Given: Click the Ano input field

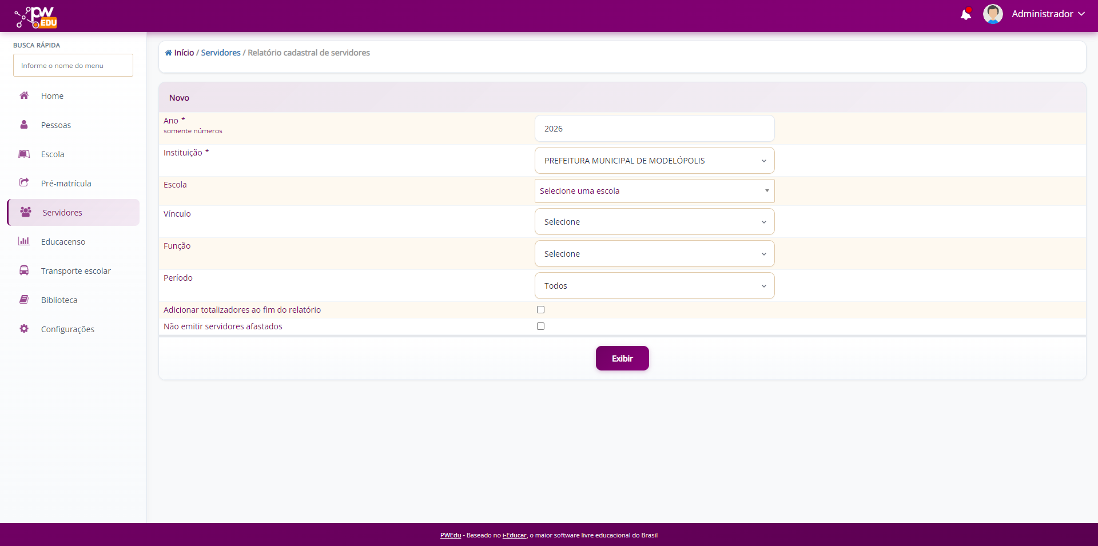Looking at the screenshot, I should (x=654, y=129).
